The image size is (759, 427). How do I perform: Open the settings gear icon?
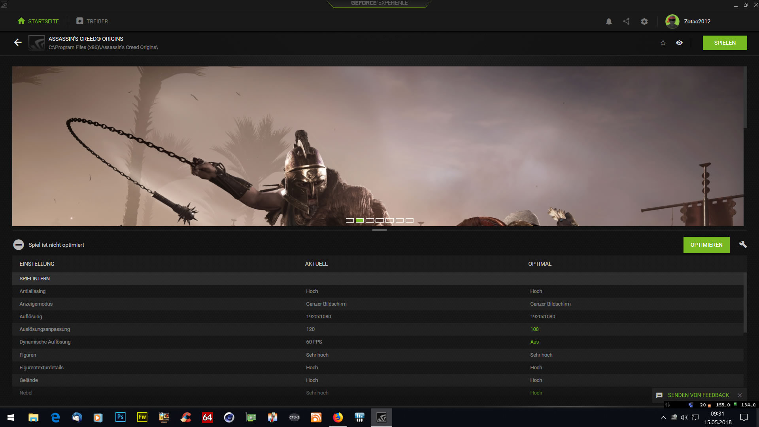coord(644,21)
